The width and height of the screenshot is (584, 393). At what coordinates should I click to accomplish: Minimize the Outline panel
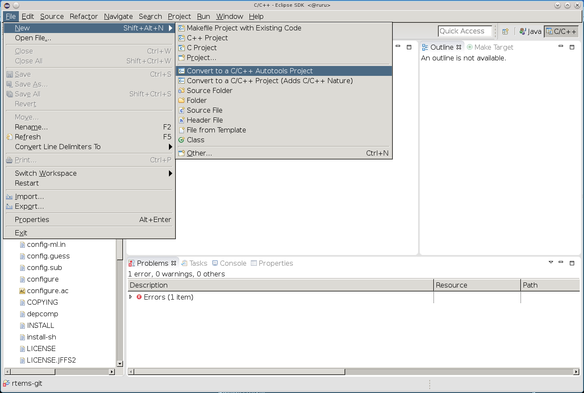(561, 47)
